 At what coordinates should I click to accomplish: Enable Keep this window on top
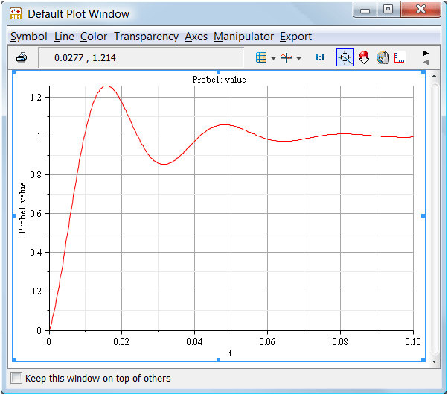[x=17, y=378]
